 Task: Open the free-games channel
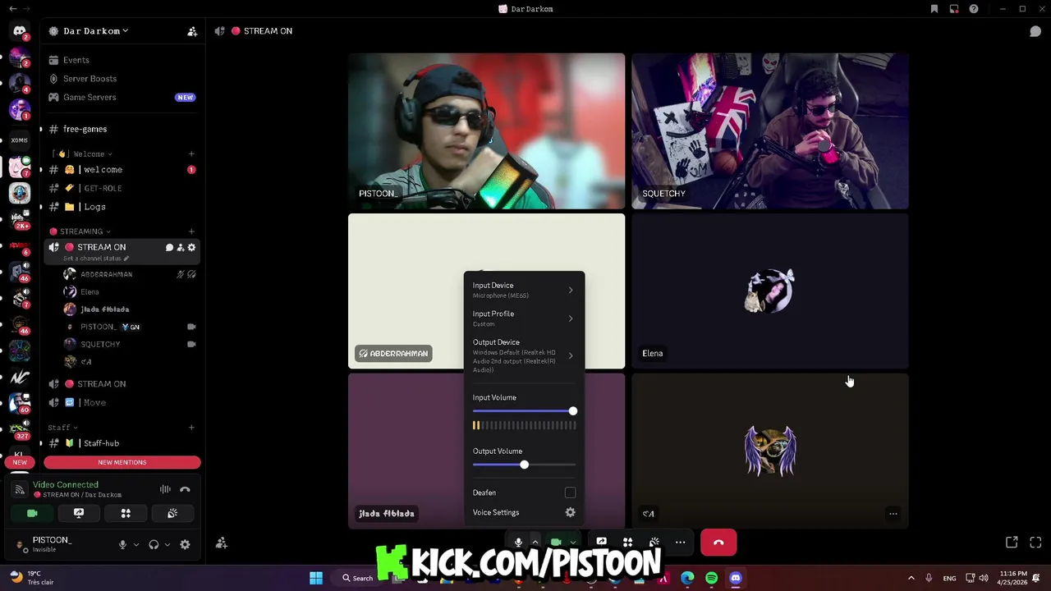(122, 129)
